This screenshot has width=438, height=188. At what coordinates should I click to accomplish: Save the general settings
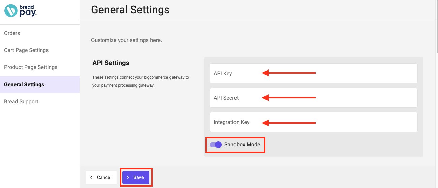click(x=136, y=177)
